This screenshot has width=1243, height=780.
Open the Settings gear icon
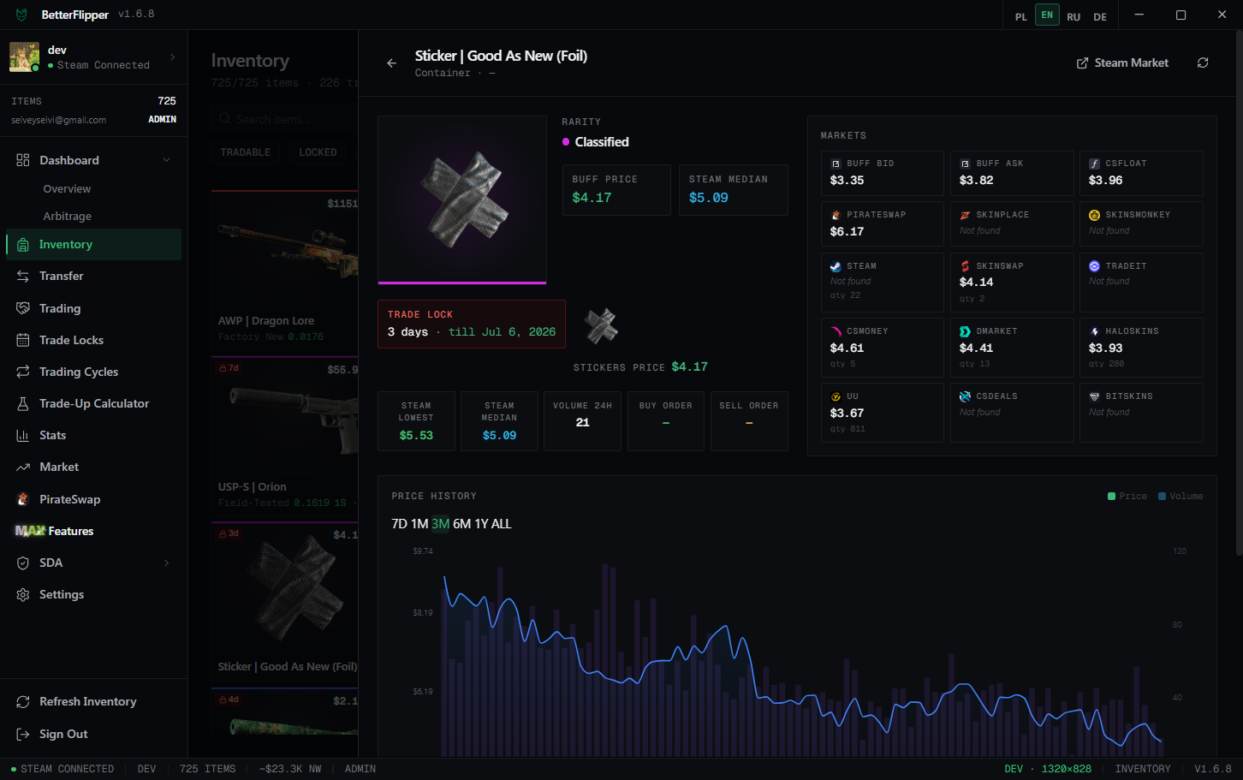(x=23, y=594)
